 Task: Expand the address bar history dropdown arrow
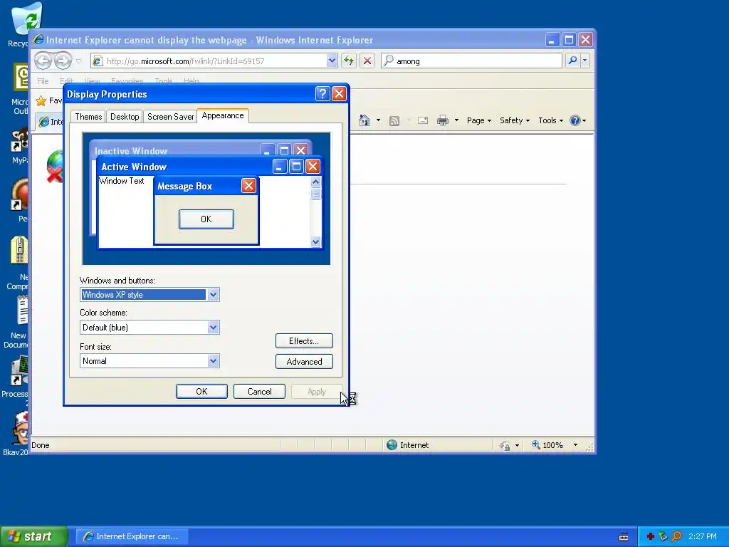point(332,61)
